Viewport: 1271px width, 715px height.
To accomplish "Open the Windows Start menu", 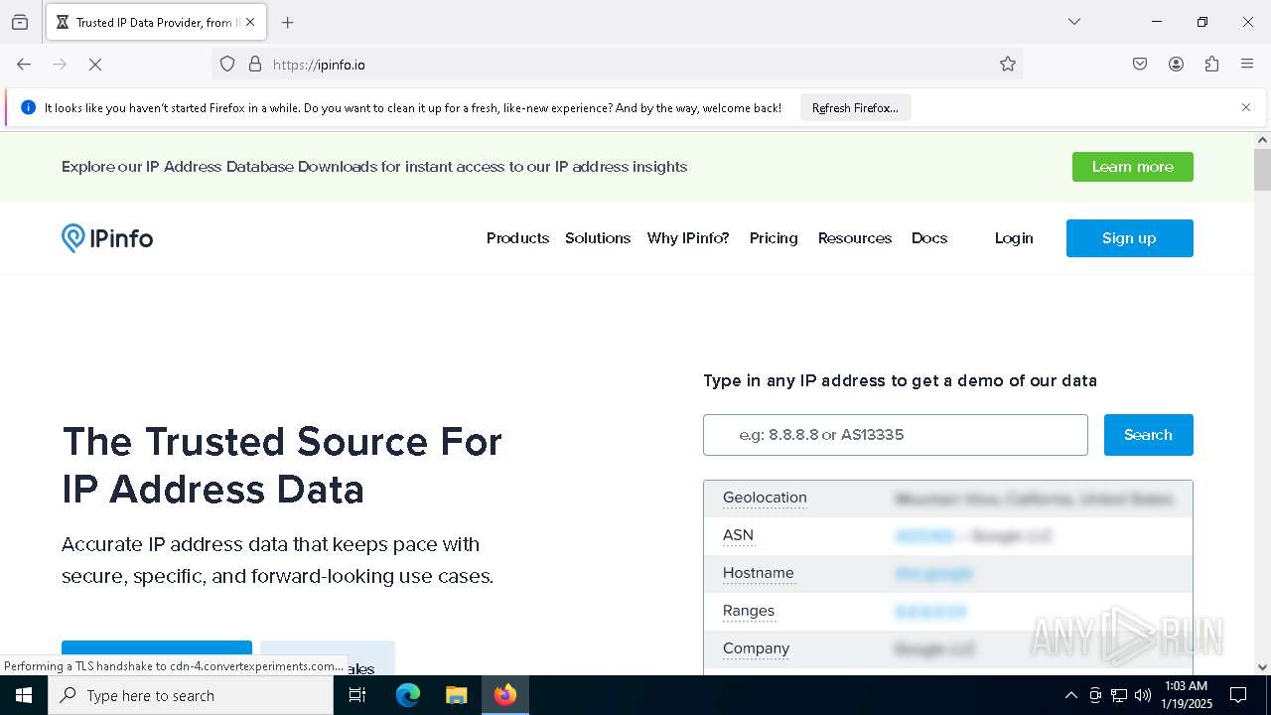I will click(24, 695).
